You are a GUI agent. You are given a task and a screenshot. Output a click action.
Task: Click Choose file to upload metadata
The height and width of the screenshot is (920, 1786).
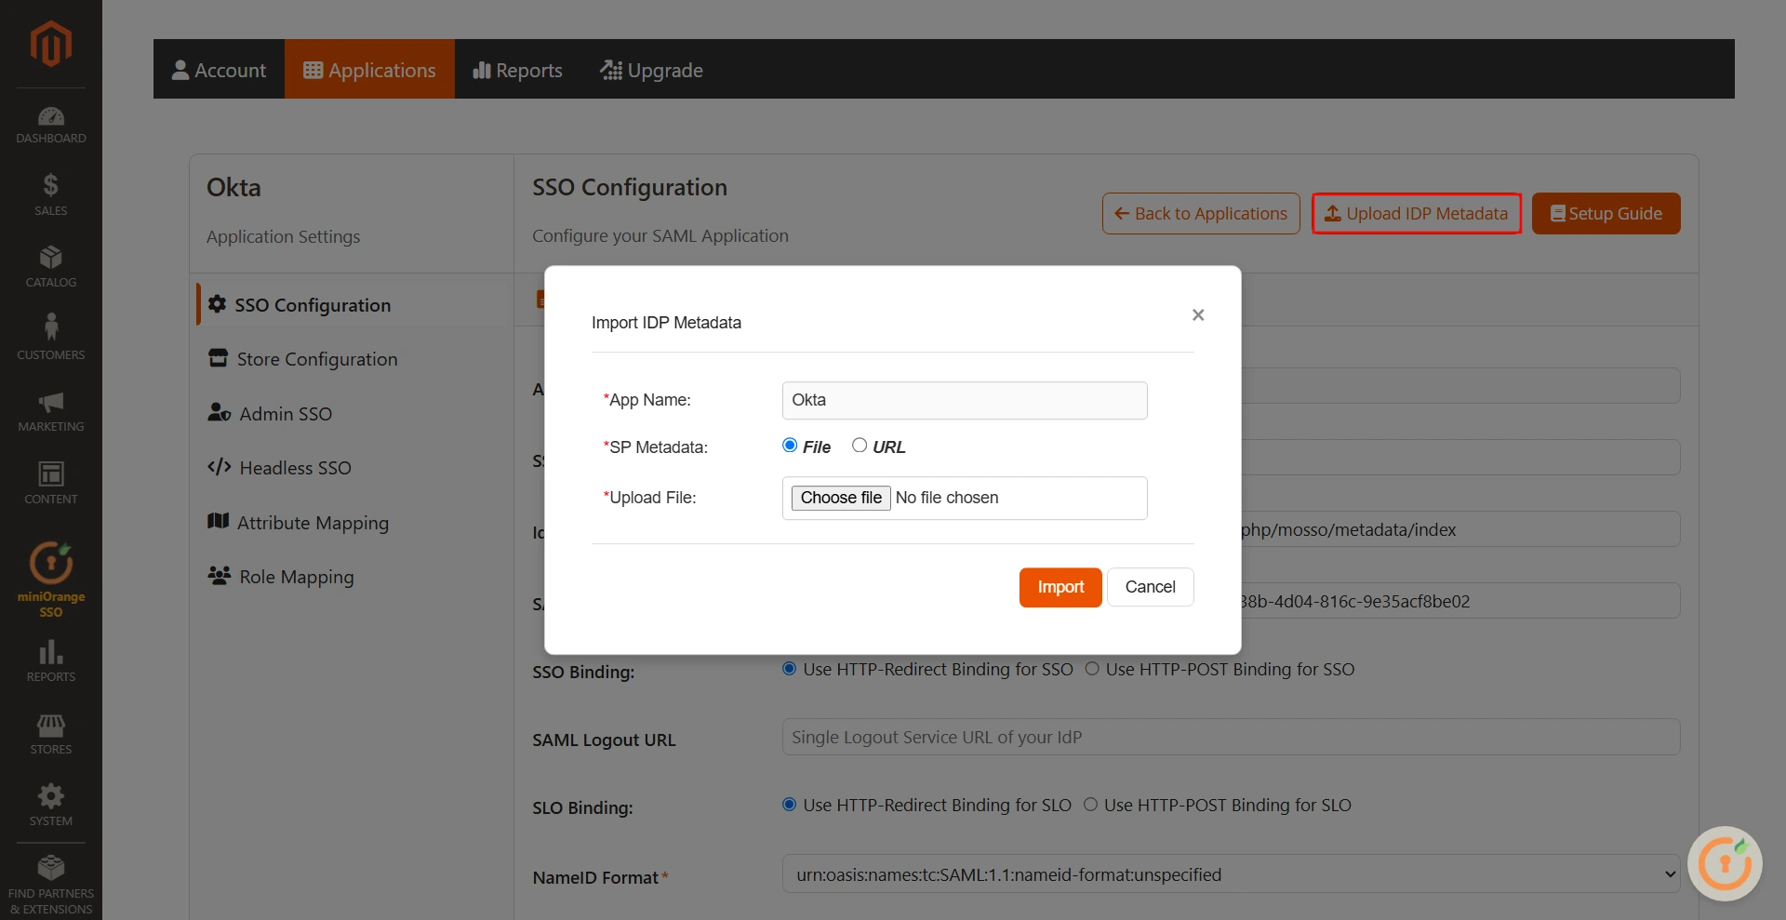(840, 498)
